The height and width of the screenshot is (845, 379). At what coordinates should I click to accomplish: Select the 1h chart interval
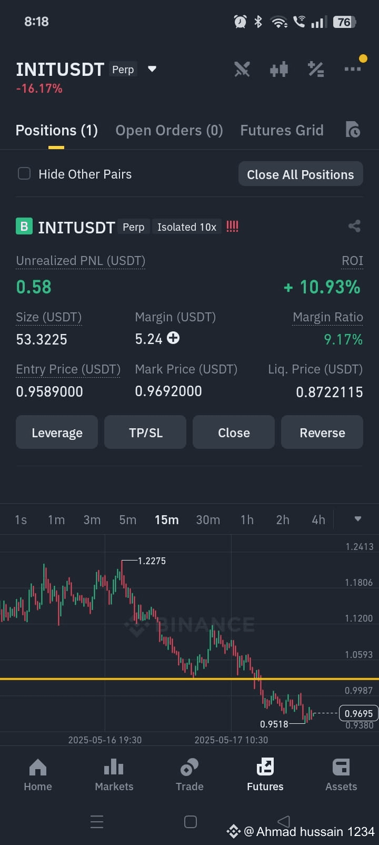click(247, 520)
